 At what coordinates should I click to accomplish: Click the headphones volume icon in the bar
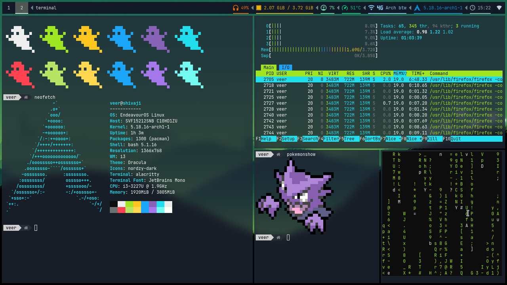click(x=236, y=8)
